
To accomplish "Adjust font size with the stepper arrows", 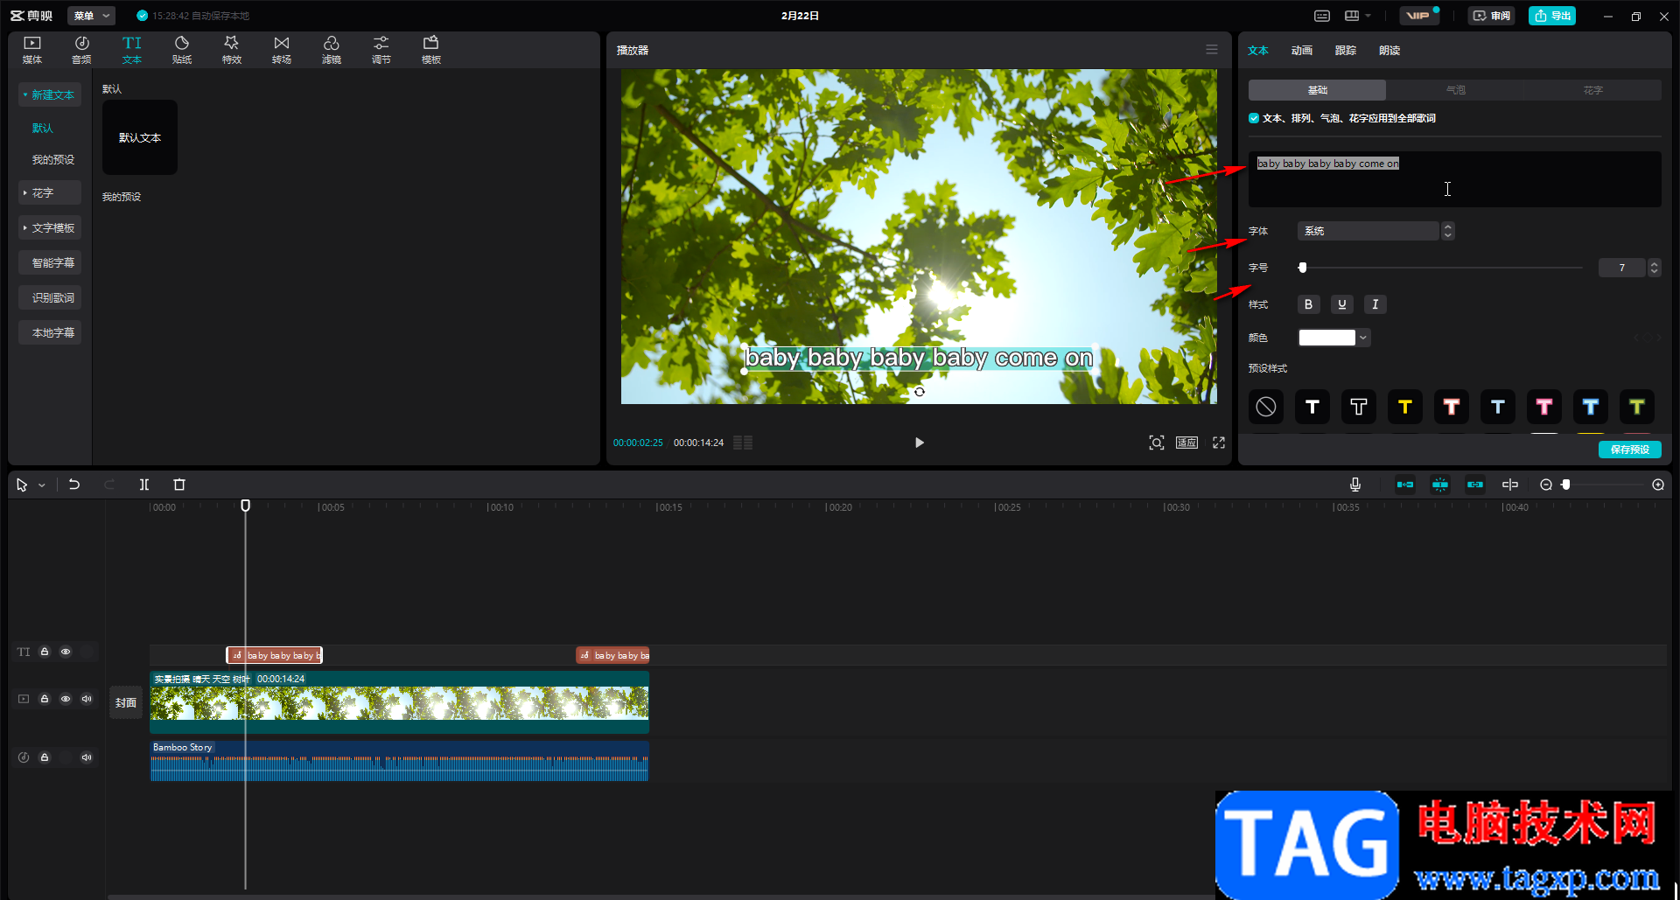I will (1654, 268).
